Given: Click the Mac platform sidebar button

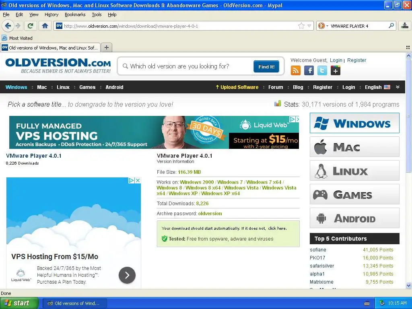Looking at the screenshot, I should (354, 146).
